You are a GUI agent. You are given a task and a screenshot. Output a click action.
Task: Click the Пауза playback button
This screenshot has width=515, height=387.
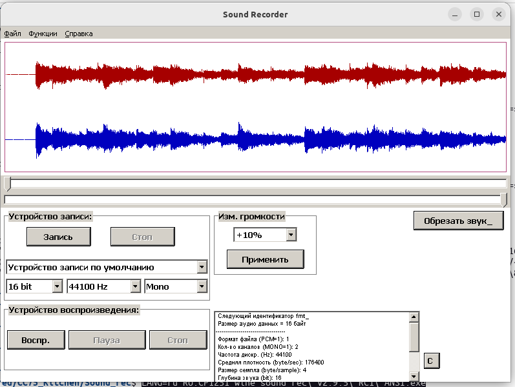107,340
